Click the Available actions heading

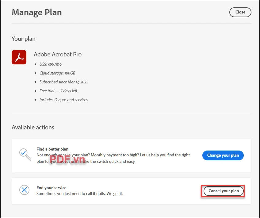coord(33,127)
